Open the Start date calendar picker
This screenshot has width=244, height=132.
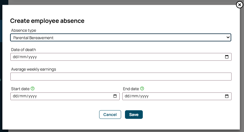(x=115, y=96)
